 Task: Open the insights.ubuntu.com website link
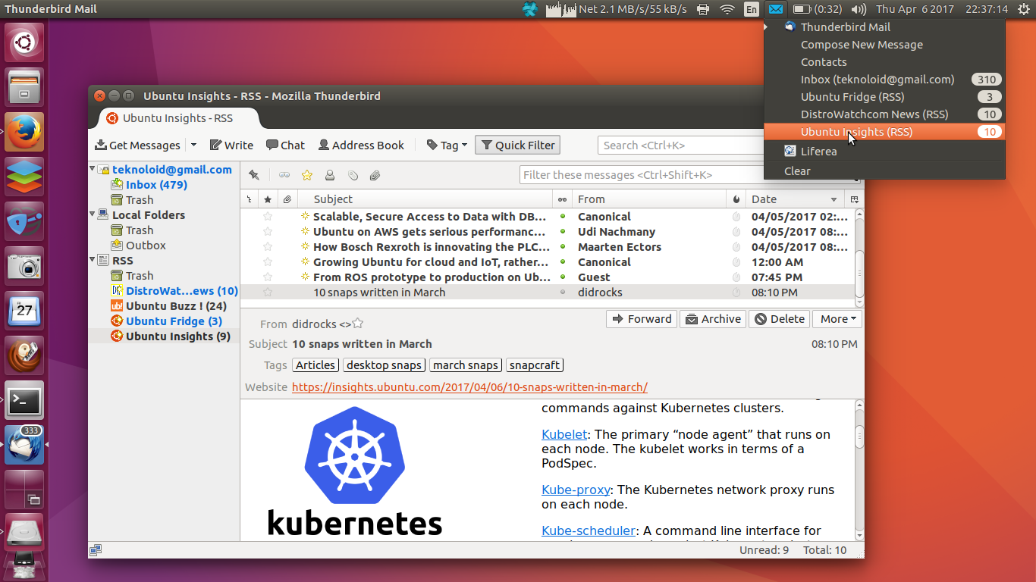(x=469, y=387)
